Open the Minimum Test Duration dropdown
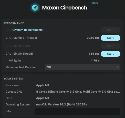125x118 pixels. pos(82,67)
